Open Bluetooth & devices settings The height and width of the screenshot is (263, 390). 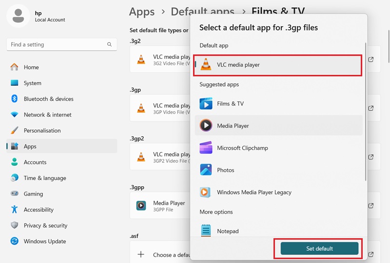click(62, 99)
